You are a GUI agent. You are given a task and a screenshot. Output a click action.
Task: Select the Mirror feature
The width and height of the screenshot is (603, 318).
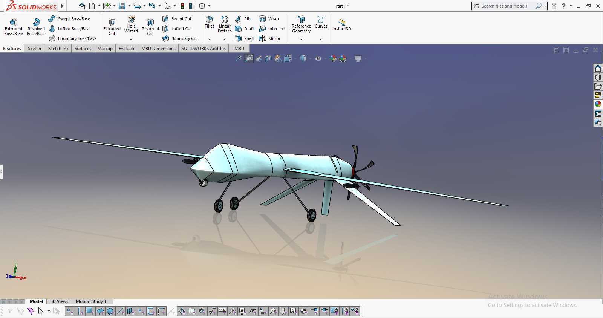click(x=270, y=38)
